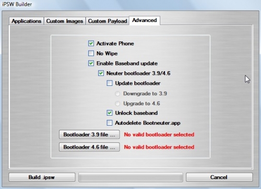Enable the No Wipe option
The height and width of the screenshot is (189, 261).
click(91, 53)
